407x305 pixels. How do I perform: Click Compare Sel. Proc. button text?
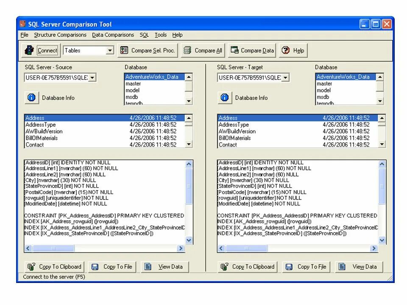153,50
